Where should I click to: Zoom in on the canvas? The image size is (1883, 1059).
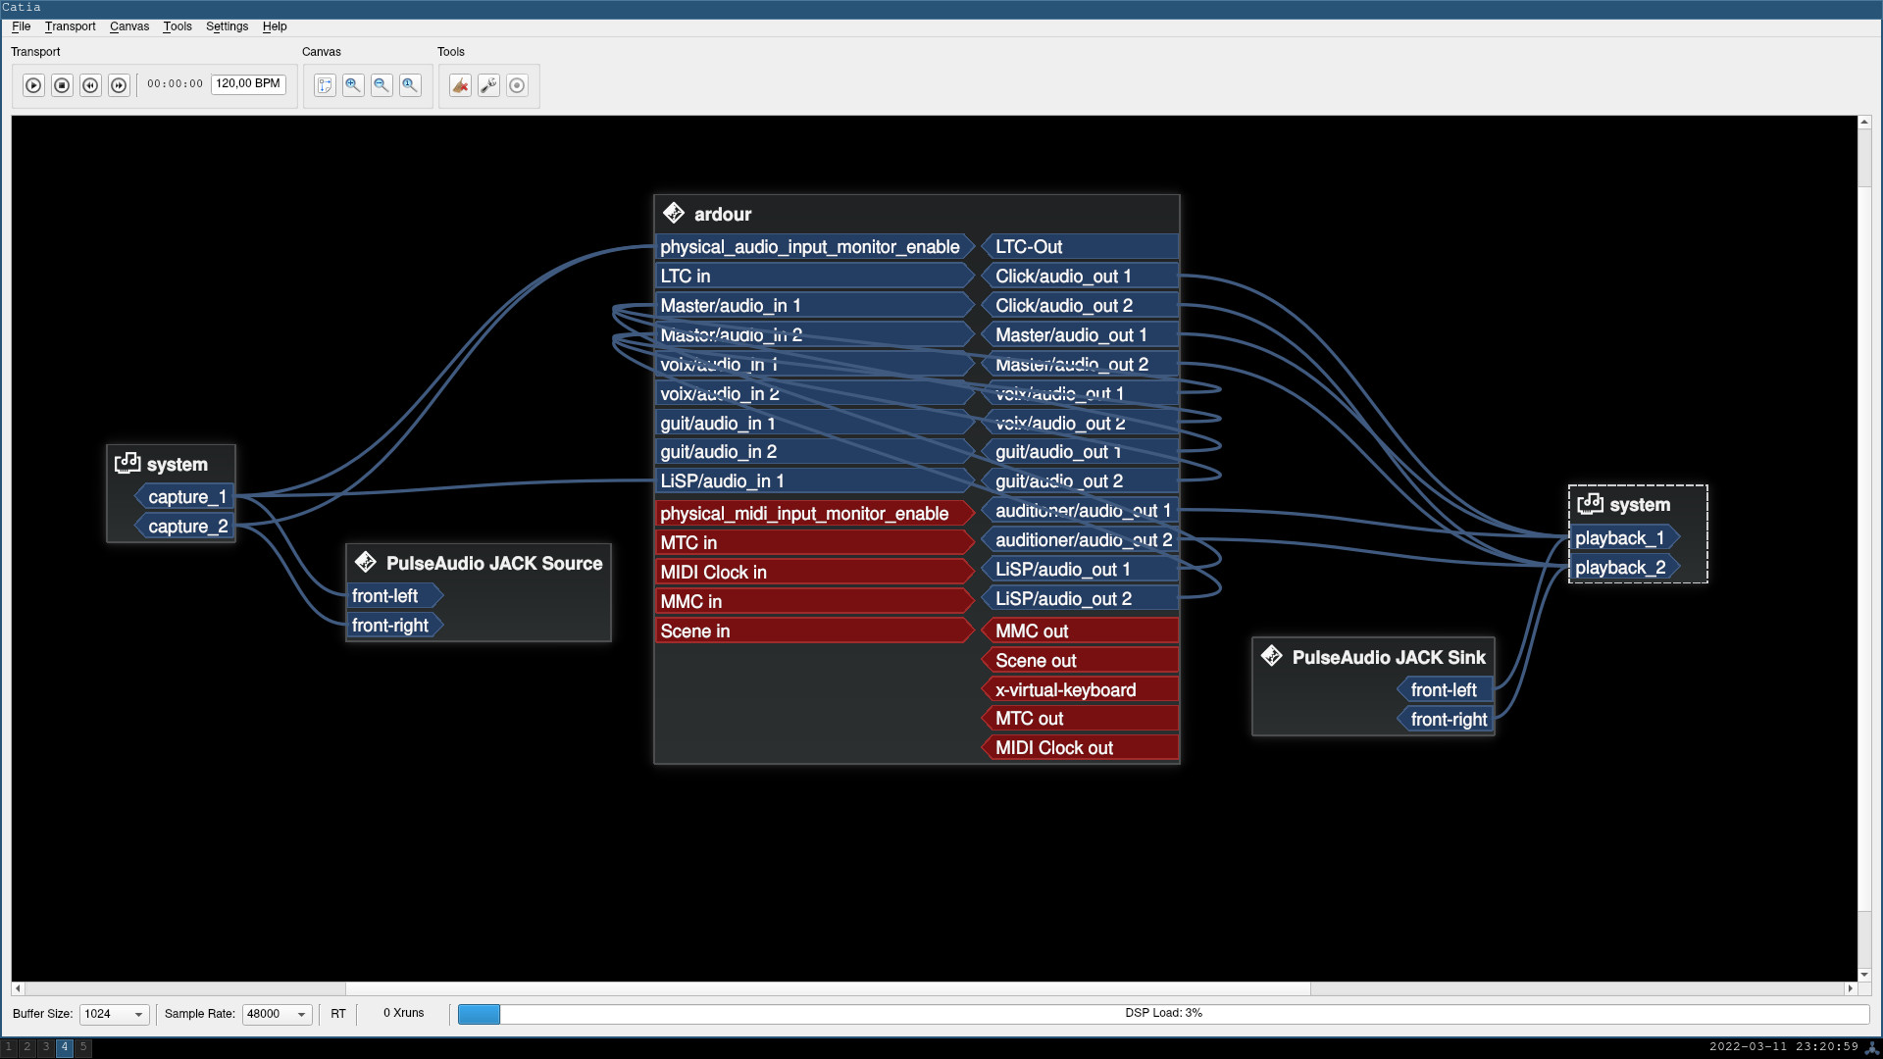tap(353, 85)
